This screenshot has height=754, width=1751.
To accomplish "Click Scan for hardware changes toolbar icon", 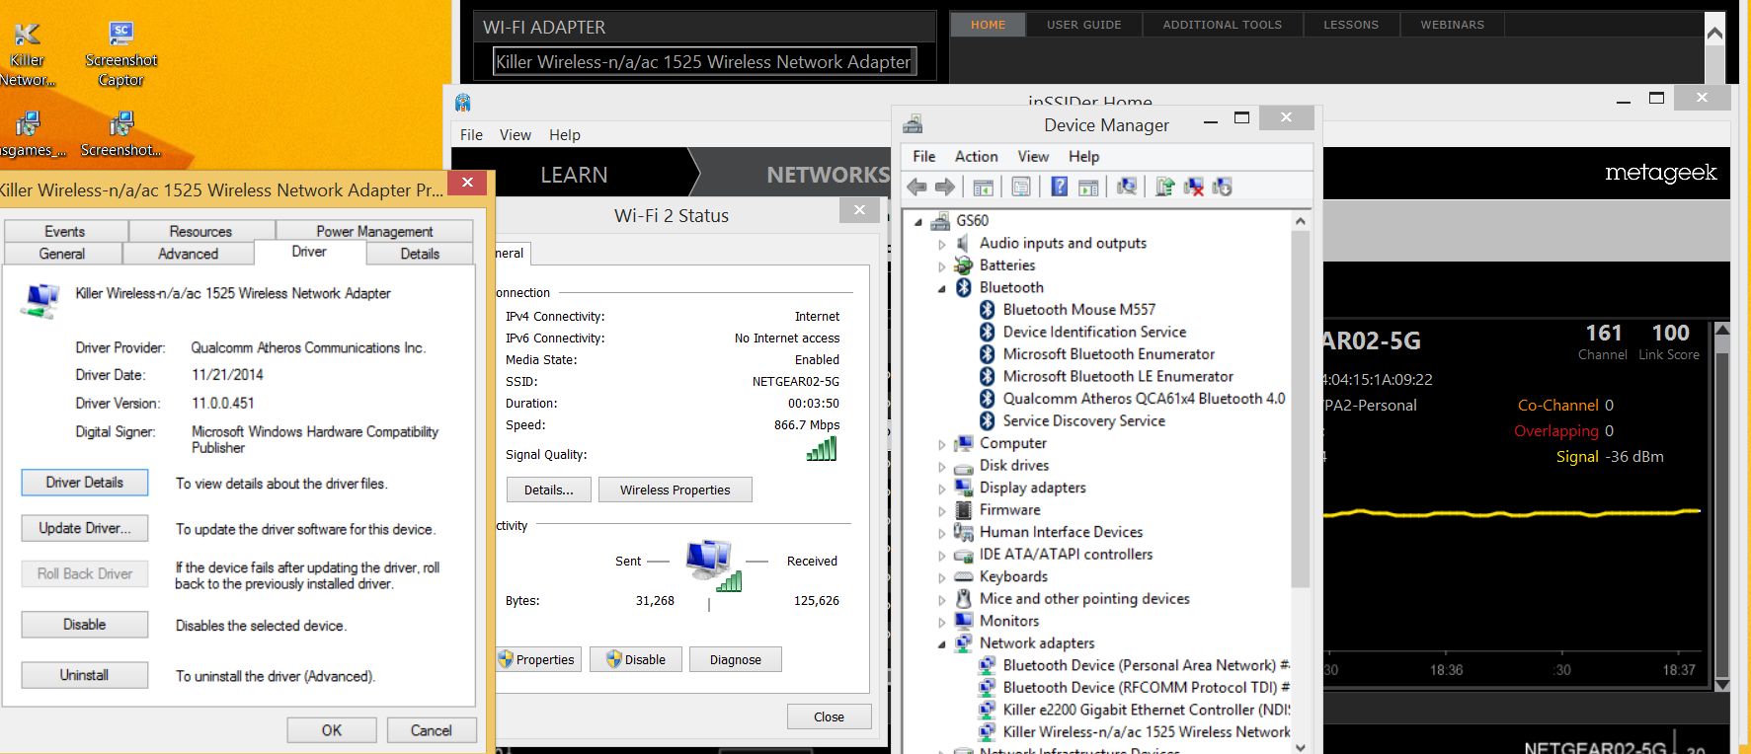I will tap(1127, 187).
